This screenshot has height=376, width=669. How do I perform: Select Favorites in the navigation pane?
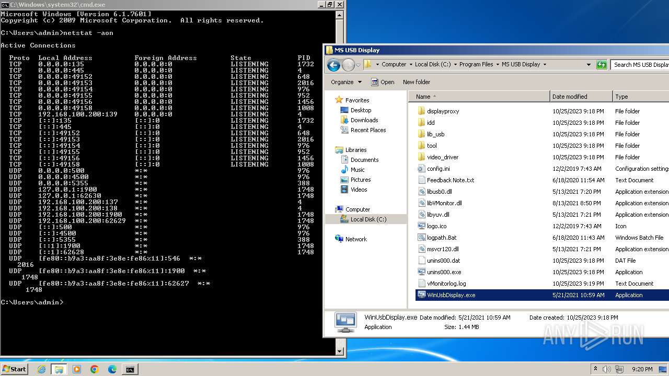(x=357, y=100)
